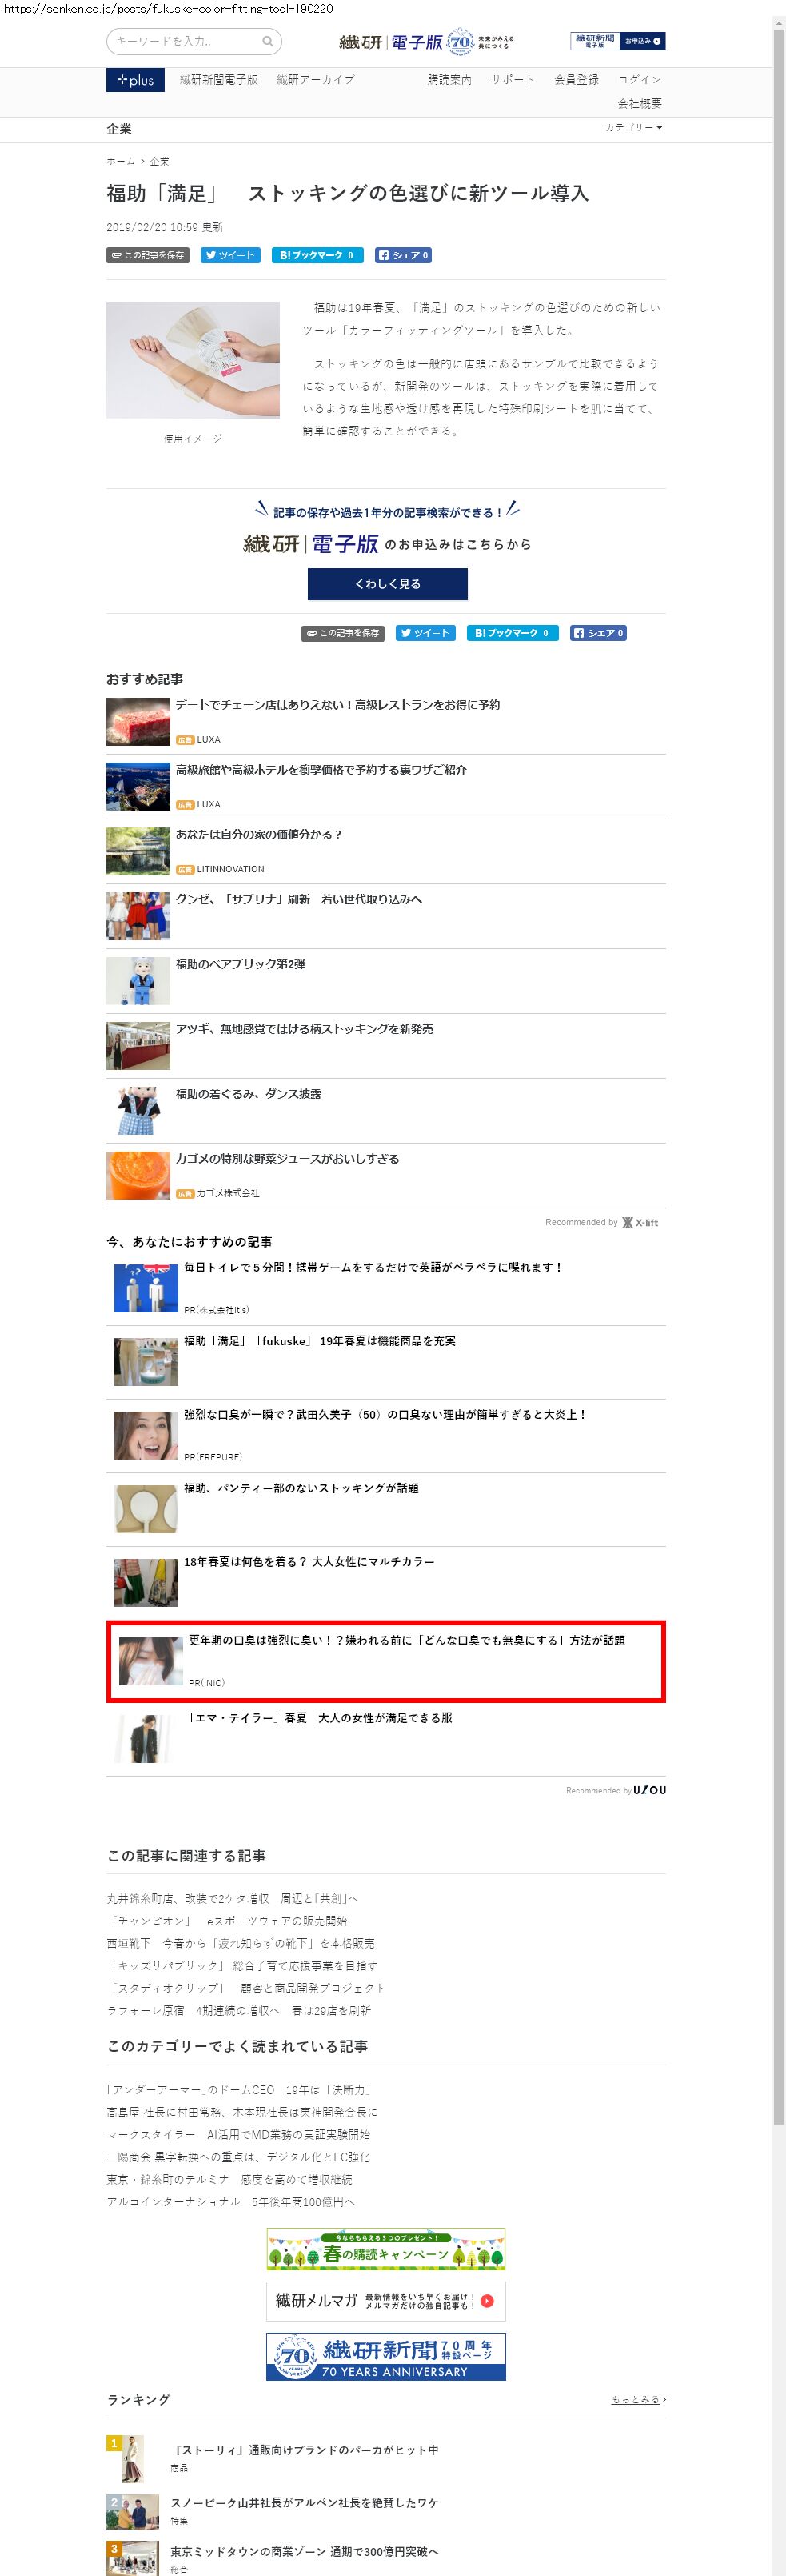Click the top Hatena Bookmark button

[317, 255]
